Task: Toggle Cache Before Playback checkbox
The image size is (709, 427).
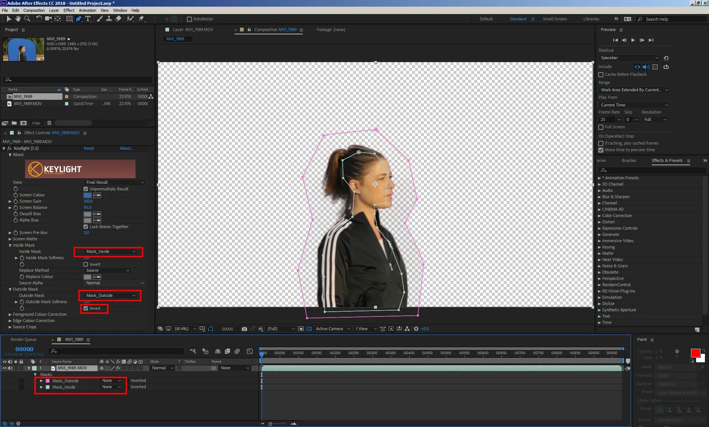Action: [x=601, y=75]
